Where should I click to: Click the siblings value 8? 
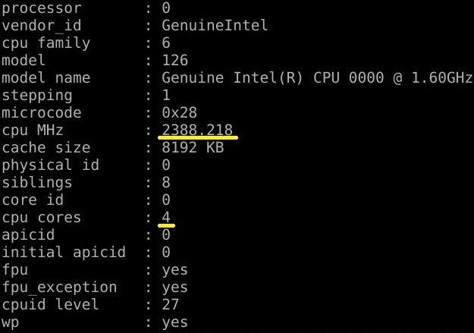166,182
